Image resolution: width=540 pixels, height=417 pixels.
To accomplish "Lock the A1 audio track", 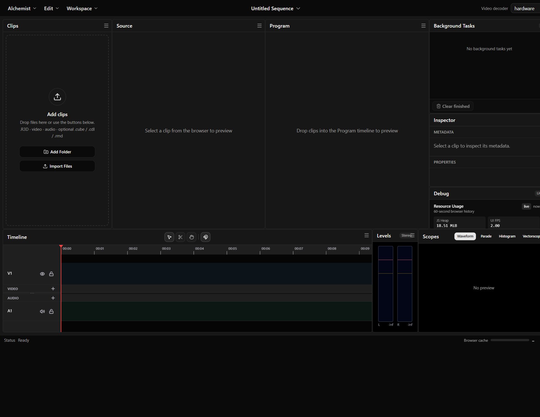I will point(51,311).
